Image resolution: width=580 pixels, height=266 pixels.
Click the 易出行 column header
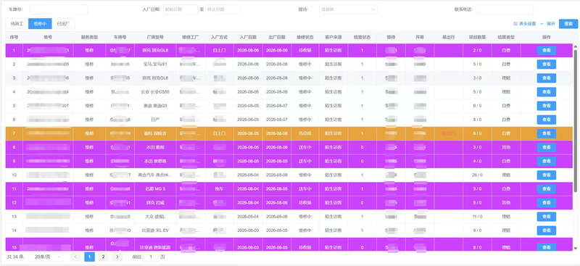click(x=448, y=38)
